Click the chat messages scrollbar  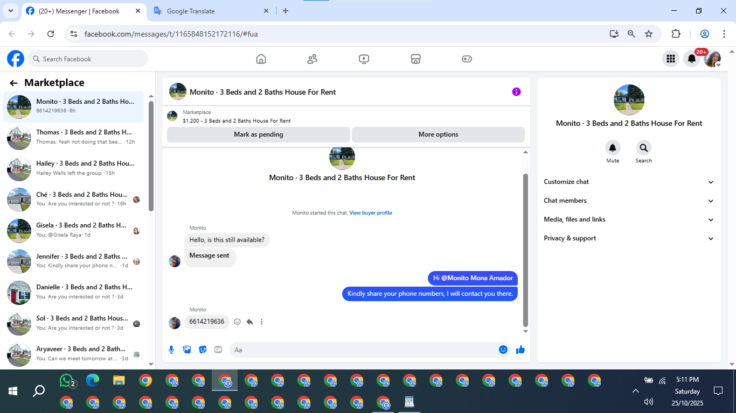coord(526,250)
